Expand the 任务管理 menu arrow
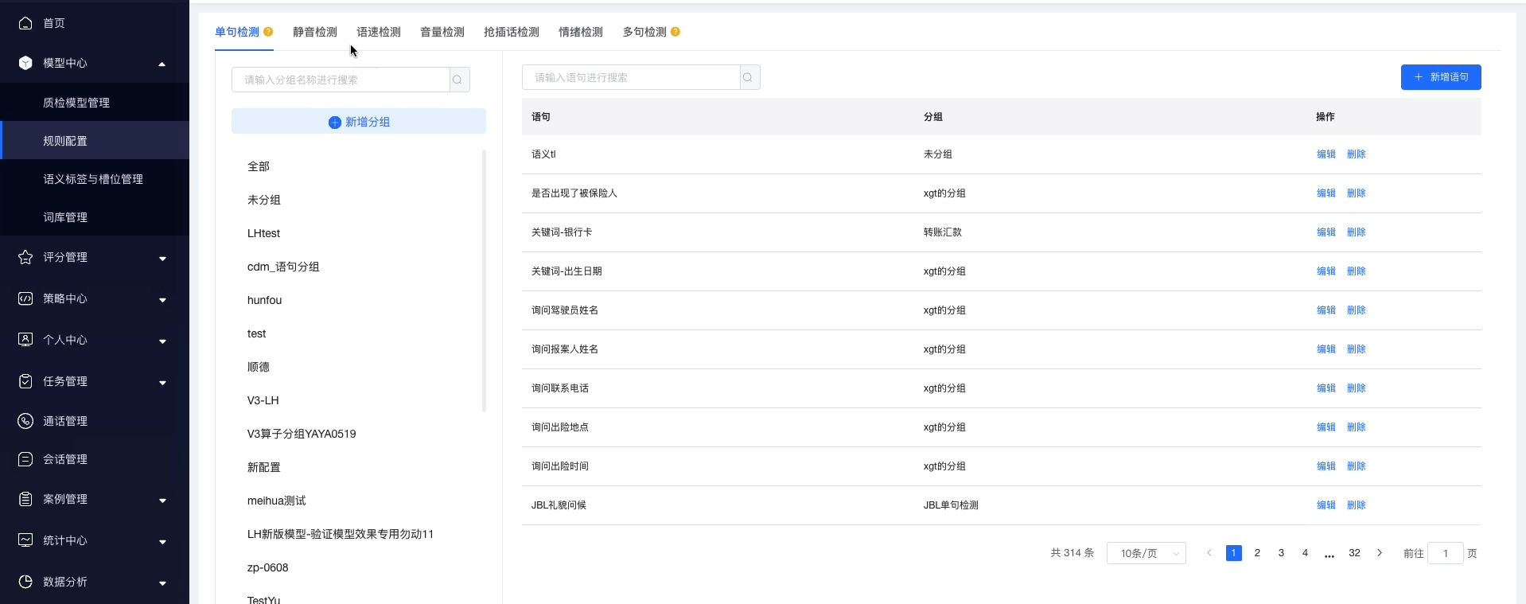This screenshot has width=1526, height=604. pos(162,383)
